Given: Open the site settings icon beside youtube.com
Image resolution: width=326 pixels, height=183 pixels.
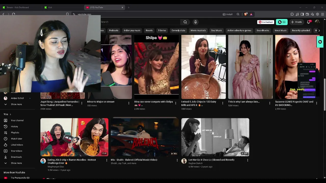Looking at the screenshot, I should [x=74, y=14].
